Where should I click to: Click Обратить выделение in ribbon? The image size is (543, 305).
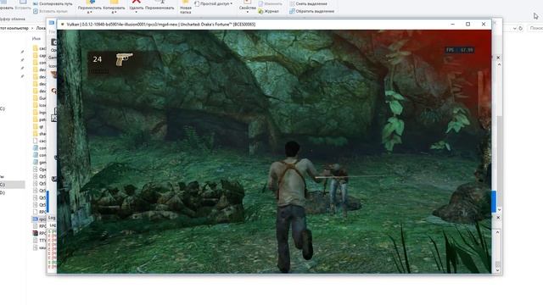pyautogui.click(x=311, y=11)
